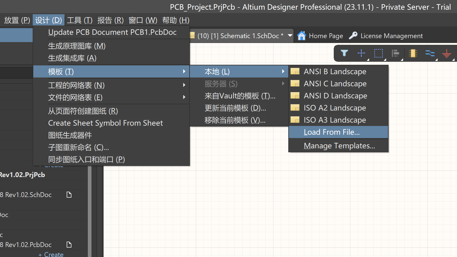Click the place part component icon
This screenshot has height=257, width=457.
[x=413, y=53]
